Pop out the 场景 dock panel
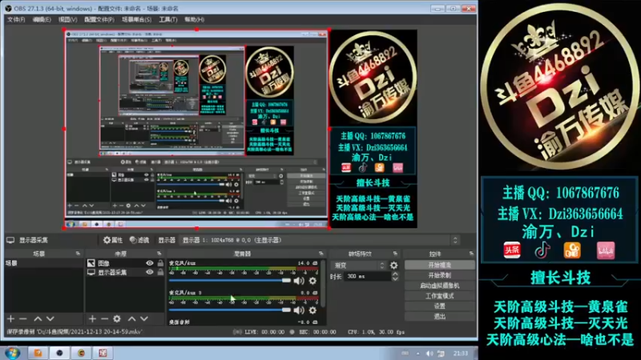The height and width of the screenshot is (360, 641). coord(78,254)
